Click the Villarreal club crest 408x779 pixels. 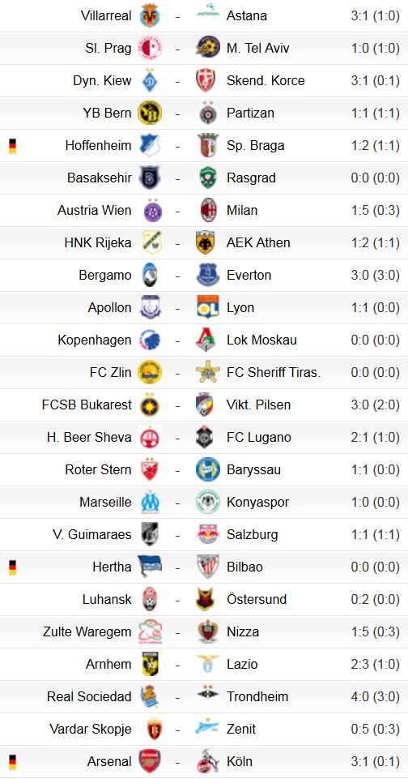pyautogui.click(x=150, y=15)
